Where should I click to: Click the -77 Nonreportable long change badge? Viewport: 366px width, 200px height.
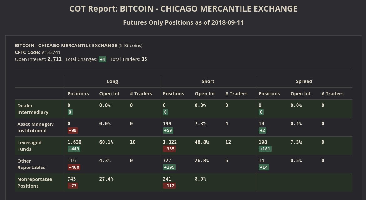pos(73,186)
